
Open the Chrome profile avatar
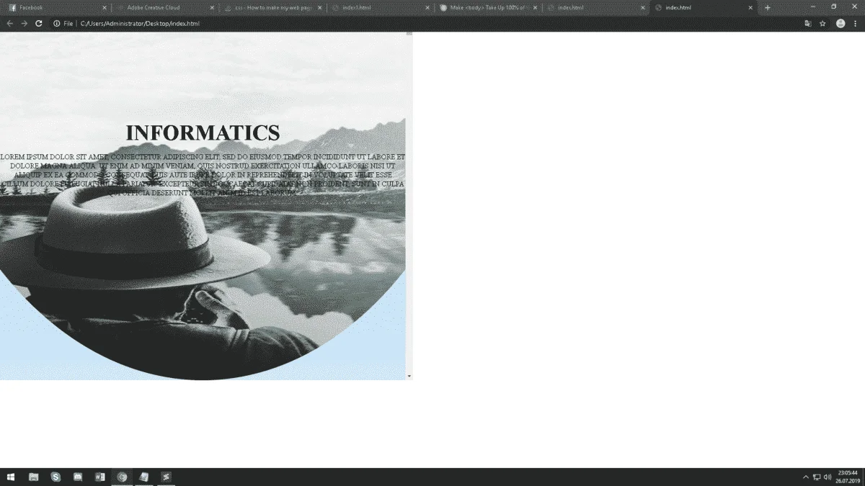[x=840, y=24]
